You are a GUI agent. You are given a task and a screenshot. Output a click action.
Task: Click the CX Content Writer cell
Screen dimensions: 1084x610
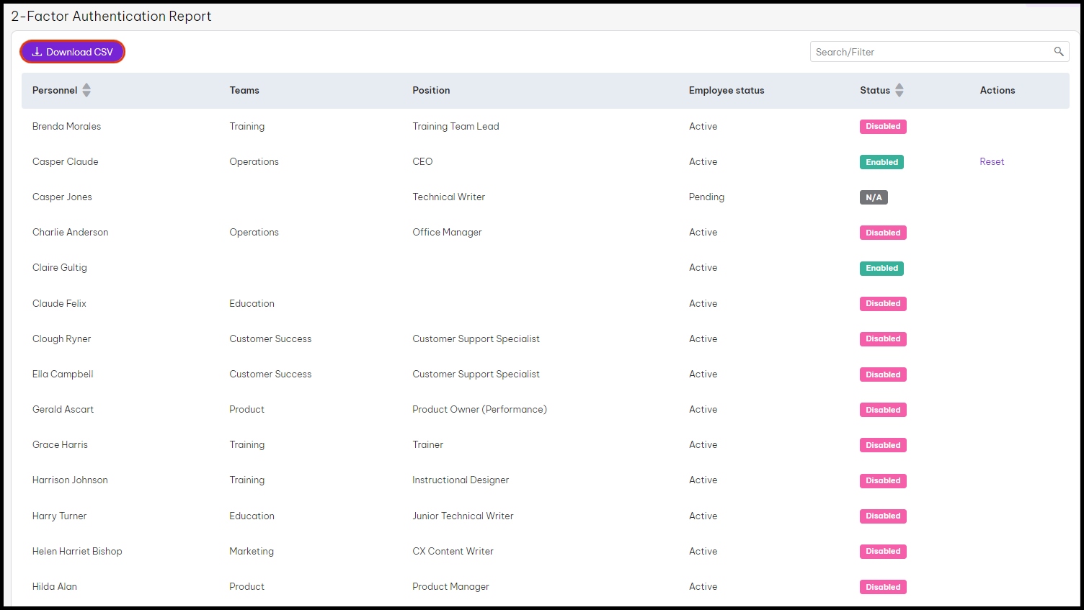[453, 552]
